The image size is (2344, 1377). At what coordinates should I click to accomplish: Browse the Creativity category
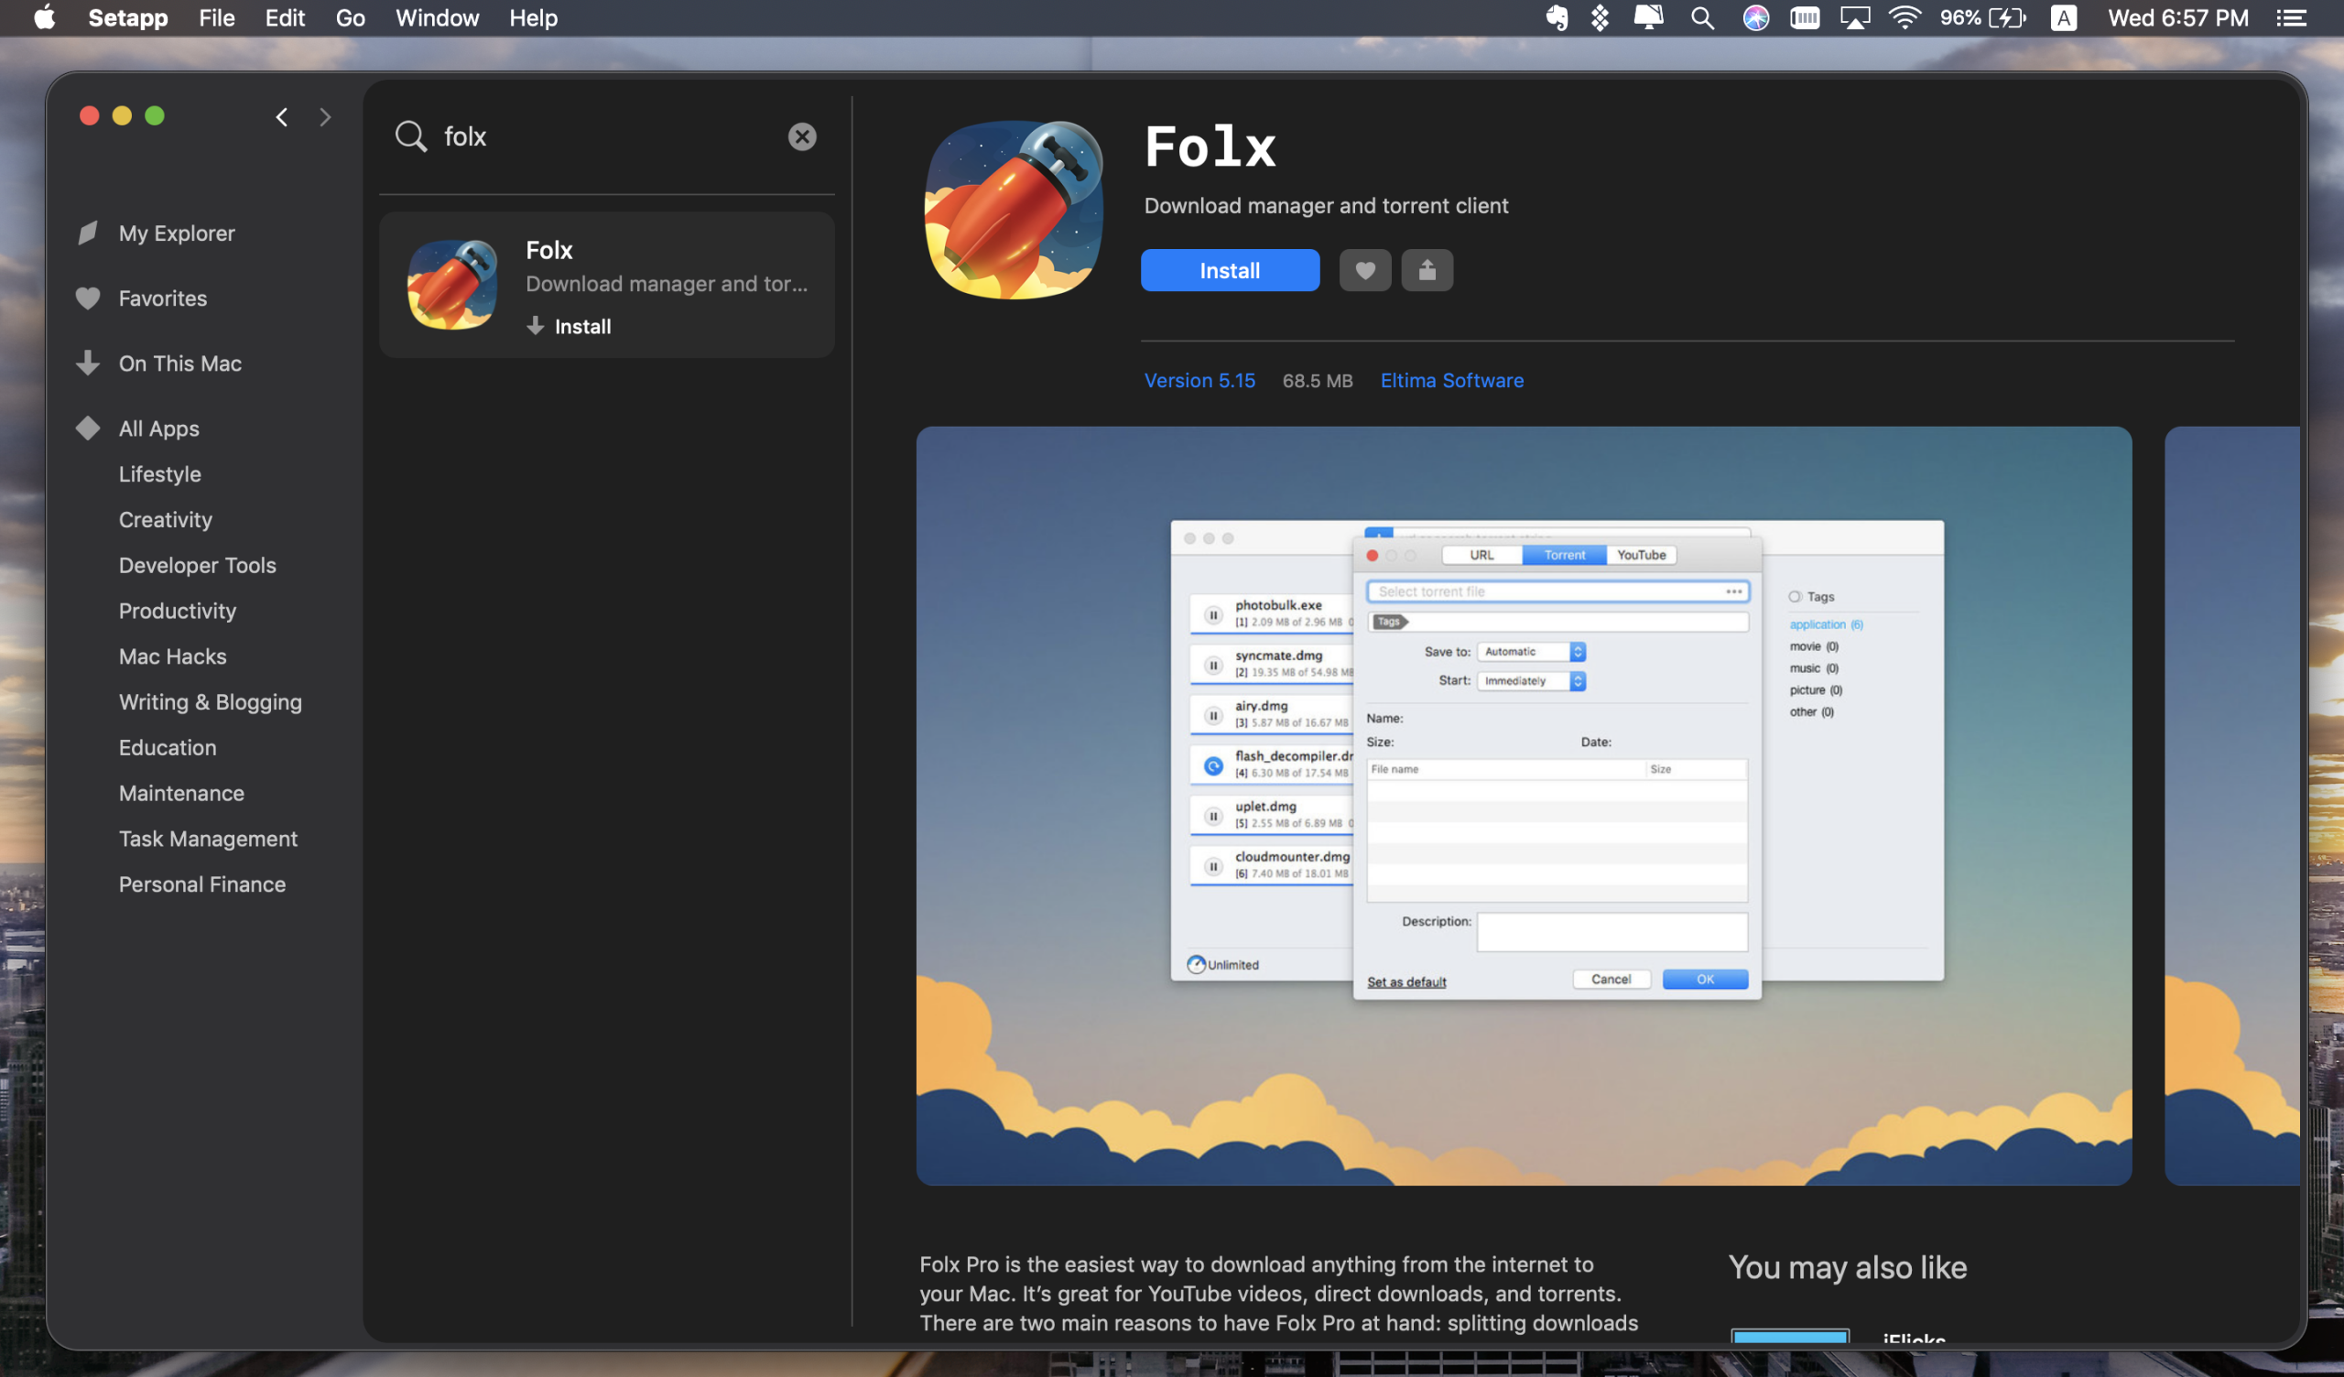[x=166, y=519]
